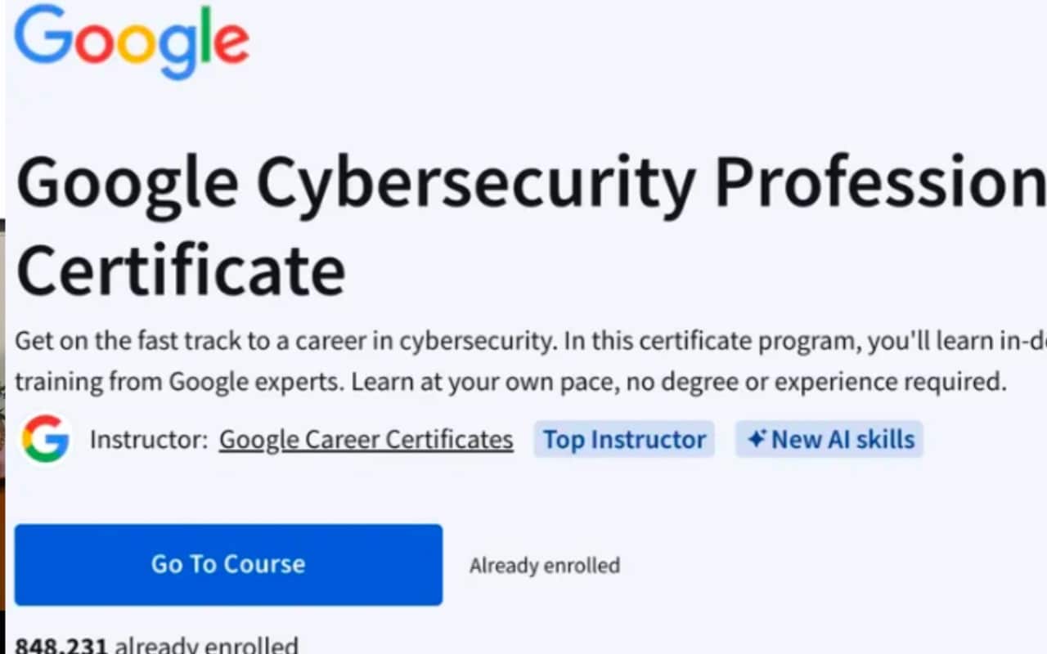Image resolution: width=1047 pixels, height=654 pixels.
Task: Expand the New AI skills badge details
Action: click(829, 439)
